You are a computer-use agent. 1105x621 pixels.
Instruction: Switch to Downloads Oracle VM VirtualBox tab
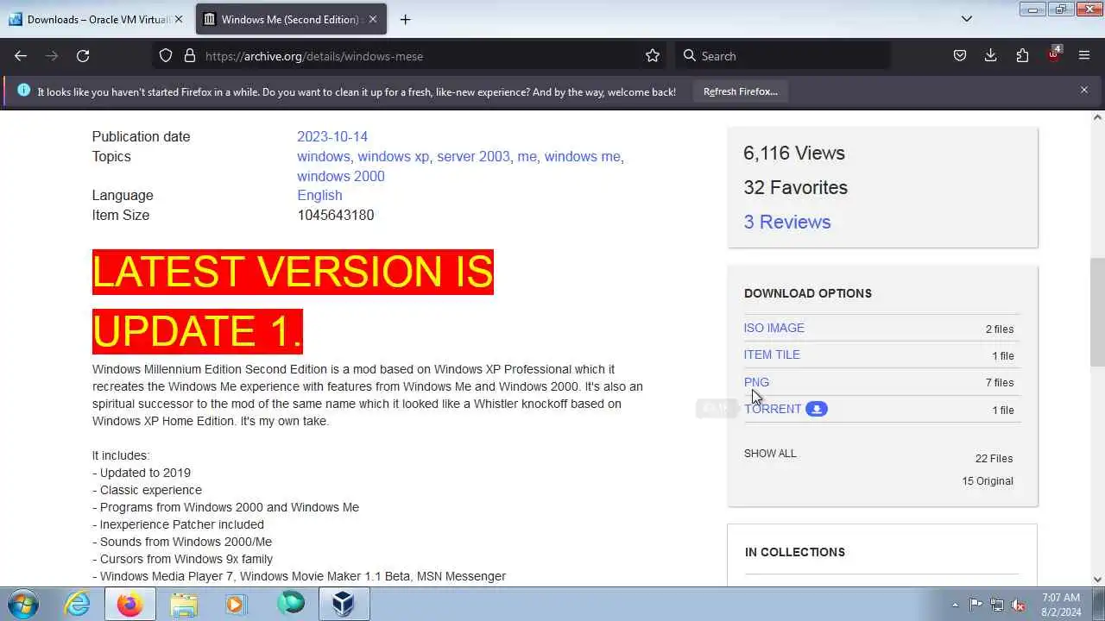click(97, 19)
